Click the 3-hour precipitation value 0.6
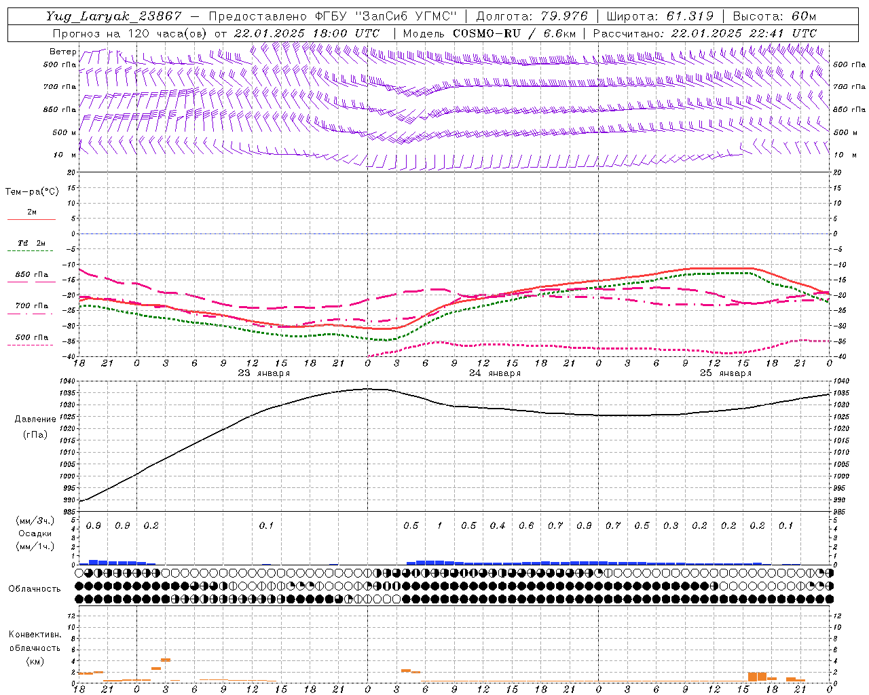 (526, 525)
